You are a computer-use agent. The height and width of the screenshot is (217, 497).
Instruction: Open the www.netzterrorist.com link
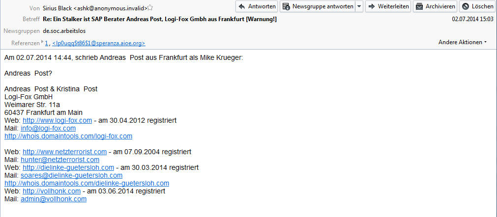[x=65, y=152]
